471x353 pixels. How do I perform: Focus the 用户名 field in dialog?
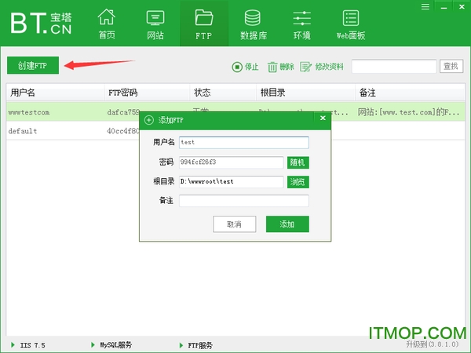pyautogui.click(x=244, y=142)
